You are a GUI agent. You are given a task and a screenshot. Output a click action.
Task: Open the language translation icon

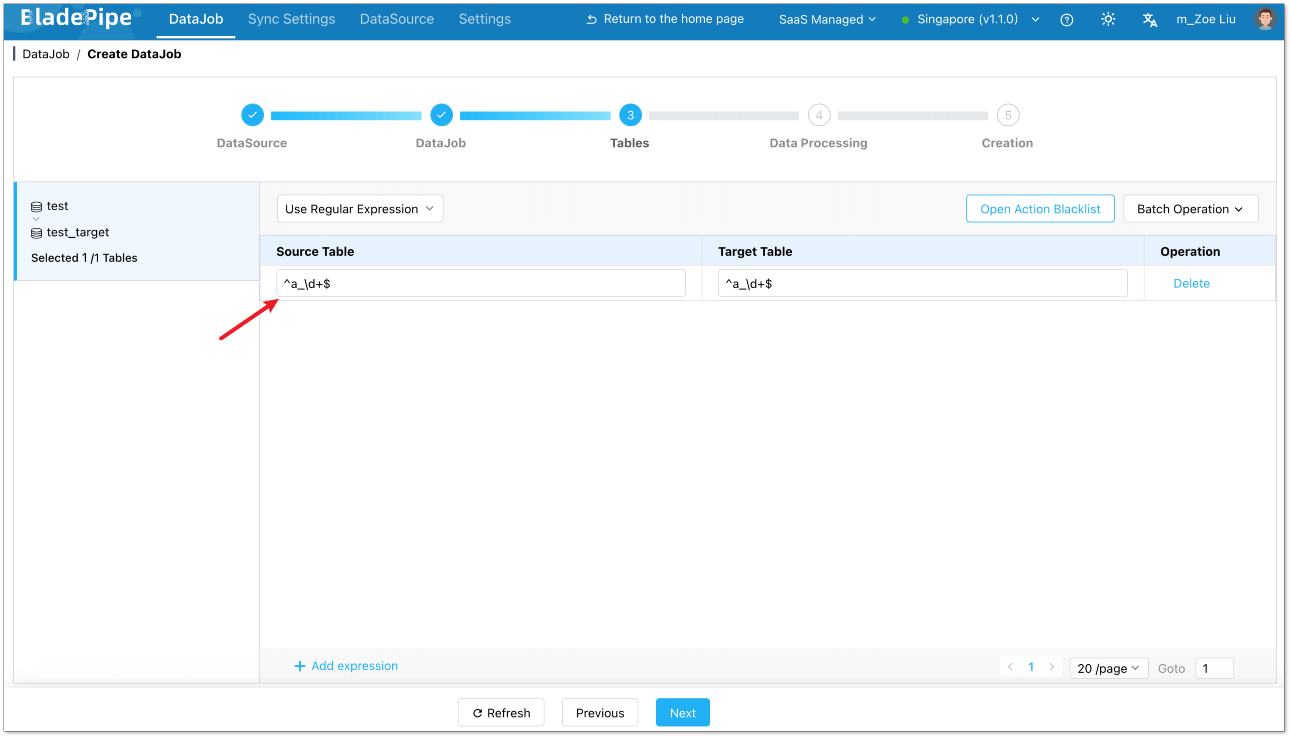[x=1149, y=20]
